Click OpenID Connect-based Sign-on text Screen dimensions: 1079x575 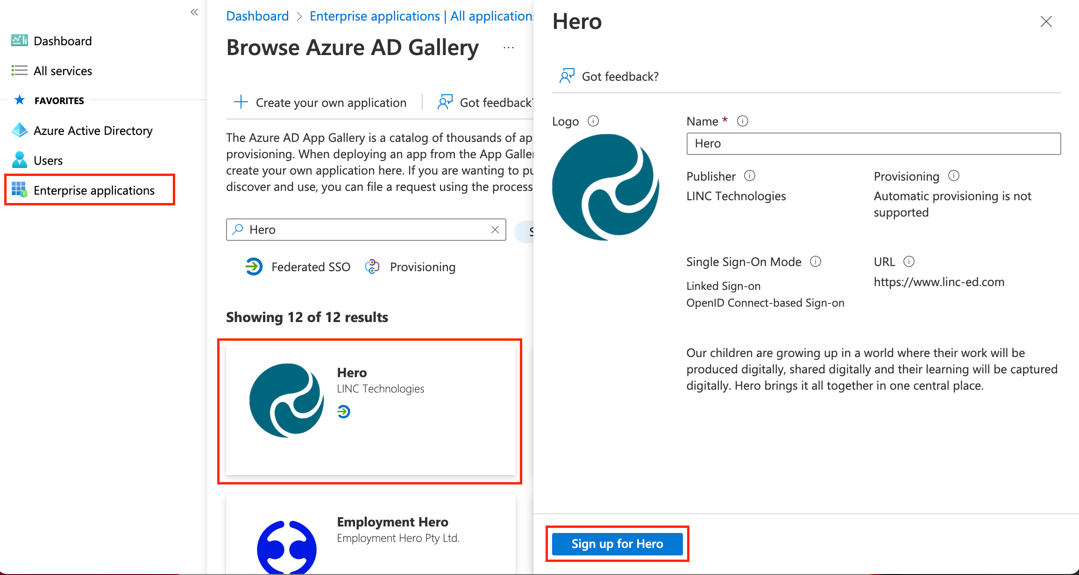point(765,303)
